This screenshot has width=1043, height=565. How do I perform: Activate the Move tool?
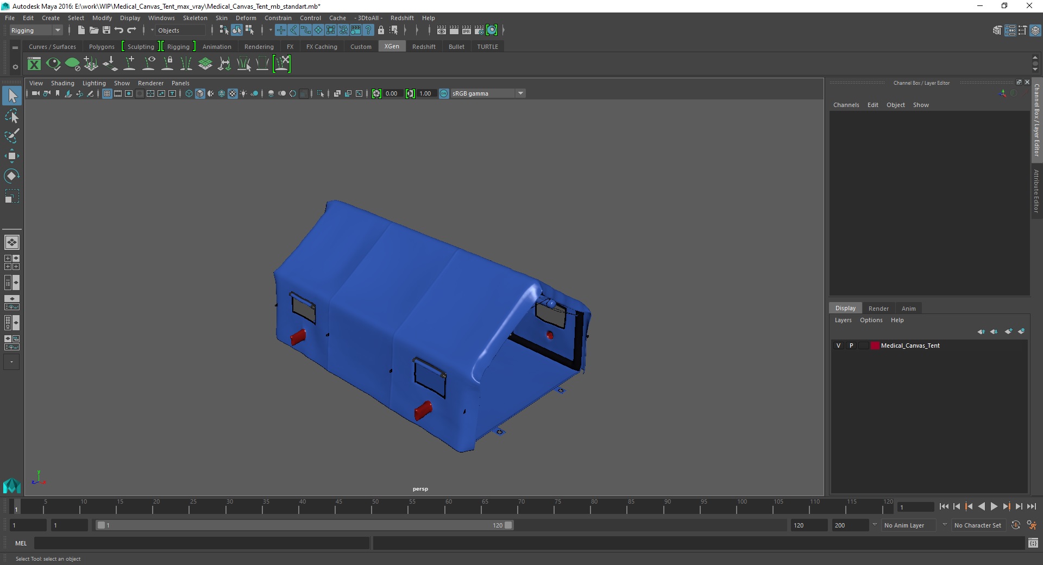point(12,156)
